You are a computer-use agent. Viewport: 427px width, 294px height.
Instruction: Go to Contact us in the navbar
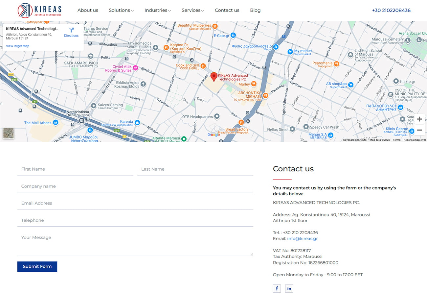coord(227,10)
